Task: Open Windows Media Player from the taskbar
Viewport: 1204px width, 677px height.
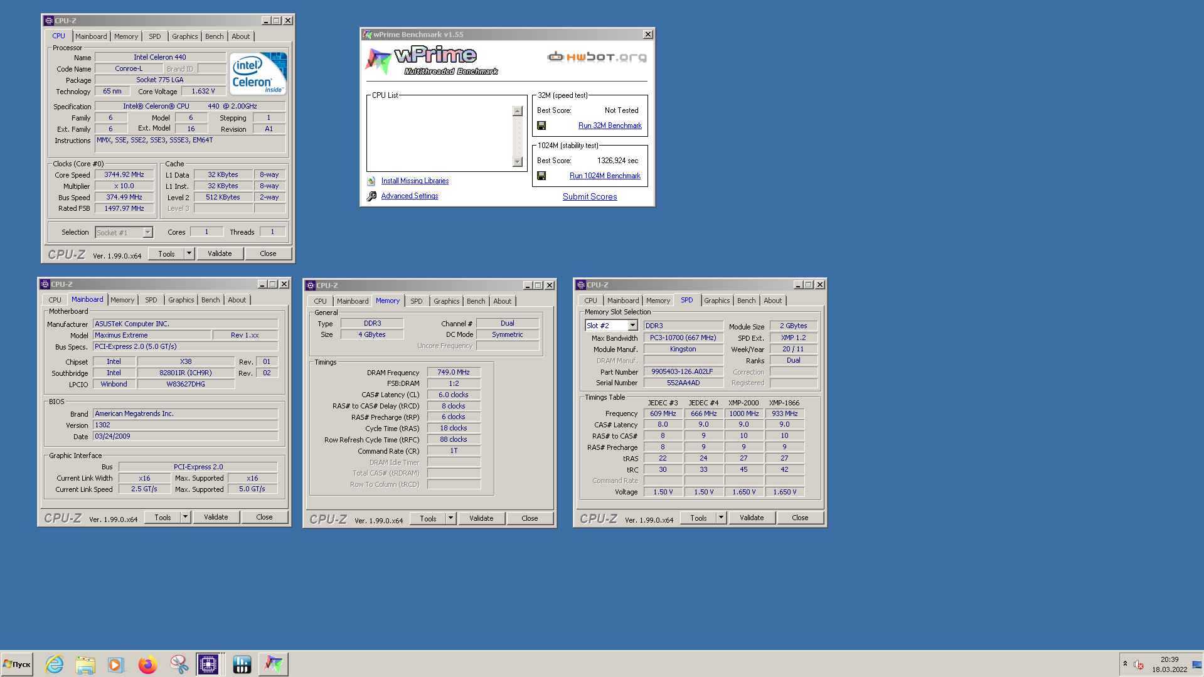Action: tap(116, 664)
